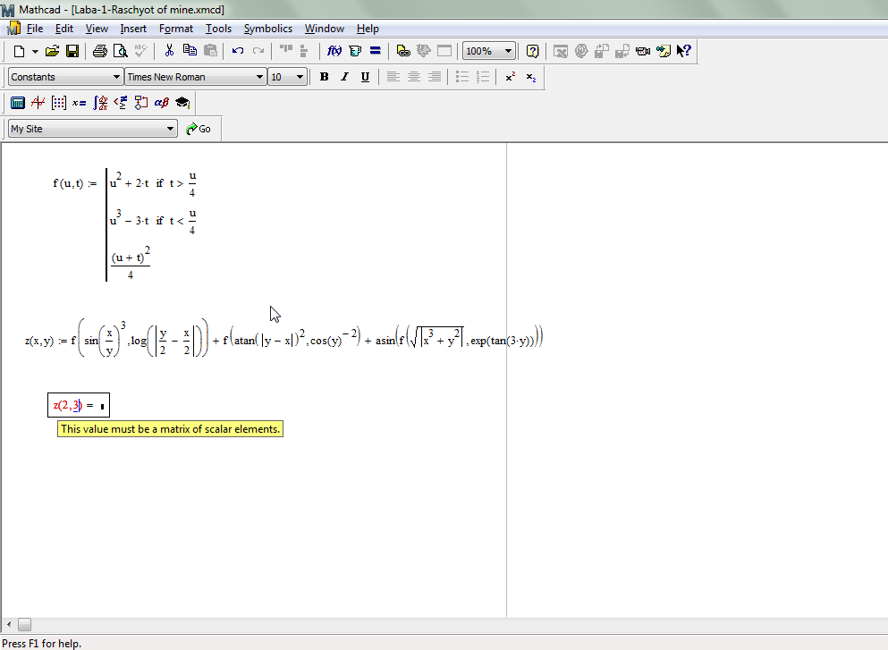Open the Calculator toolbar palette
This screenshot has height=650, width=888.
tap(18, 103)
